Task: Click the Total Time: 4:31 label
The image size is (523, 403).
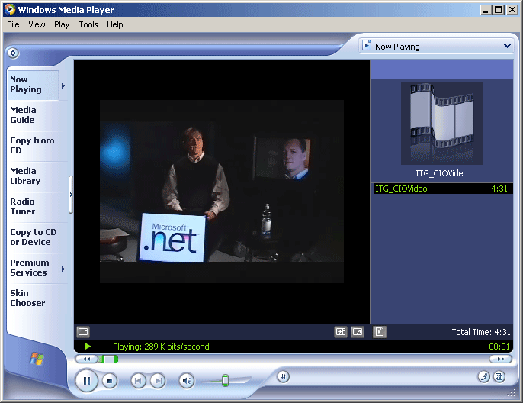Action: 480,332
